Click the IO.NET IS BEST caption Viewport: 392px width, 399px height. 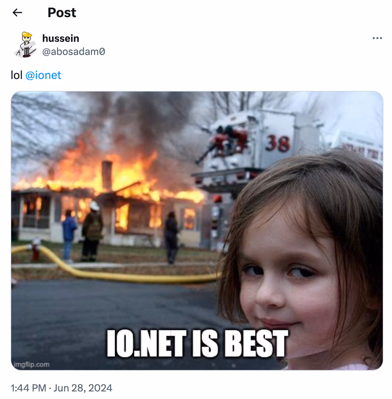[197, 343]
